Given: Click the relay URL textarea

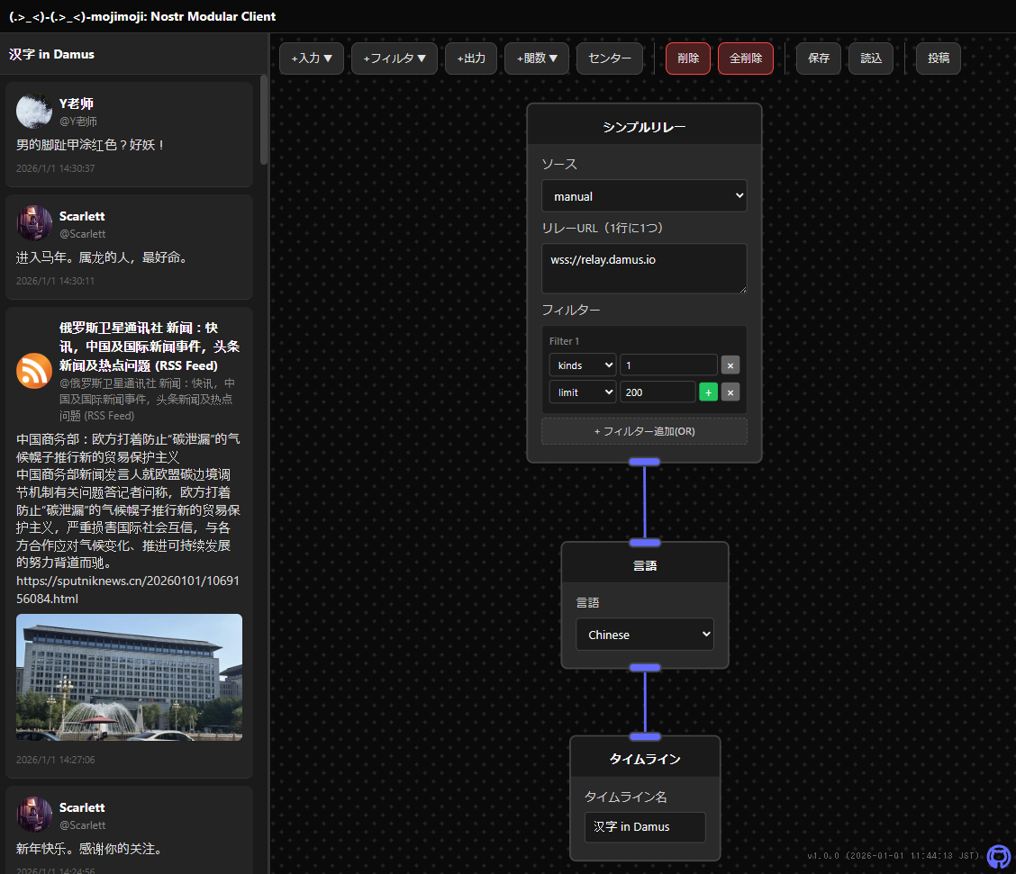Looking at the screenshot, I should point(644,268).
